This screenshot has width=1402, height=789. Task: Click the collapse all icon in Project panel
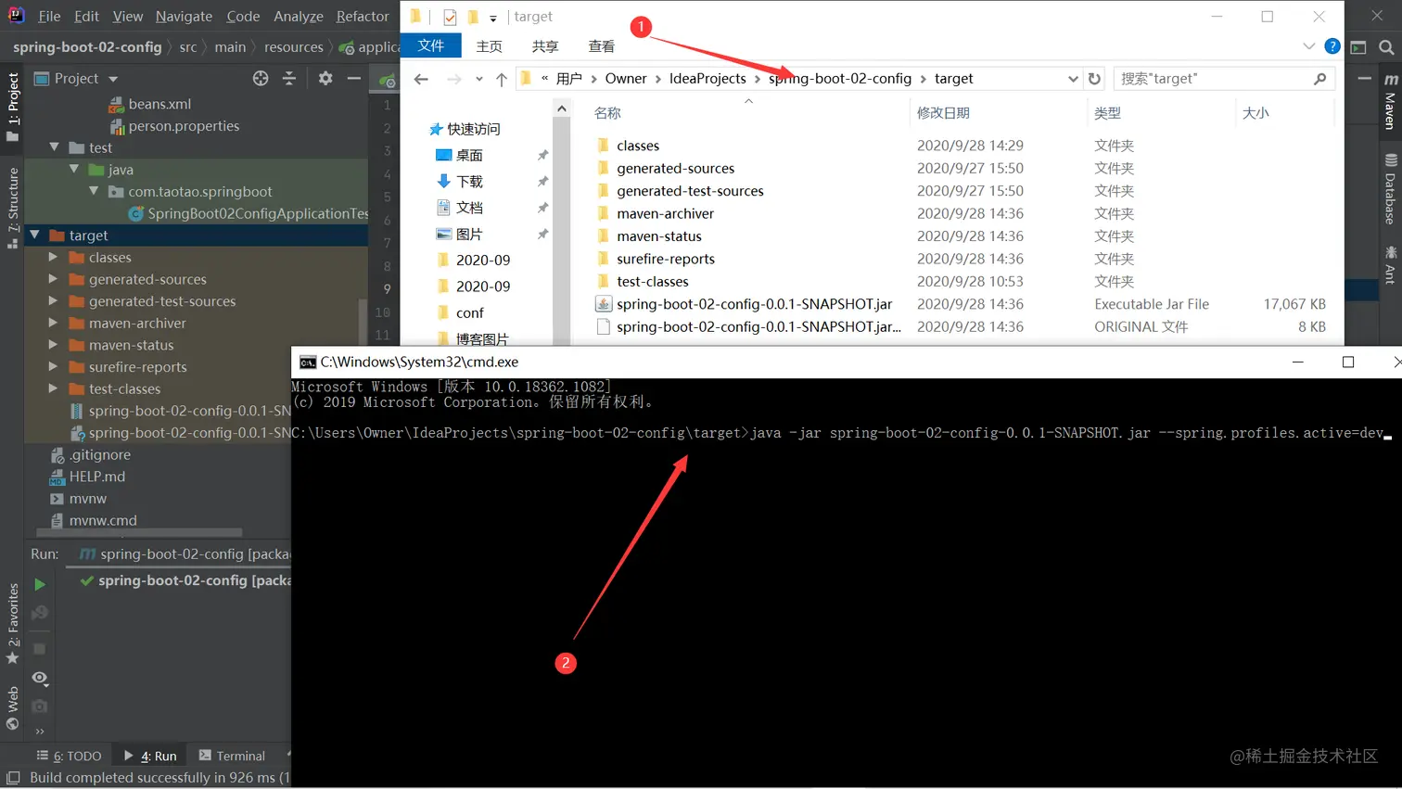pos(289,79)
